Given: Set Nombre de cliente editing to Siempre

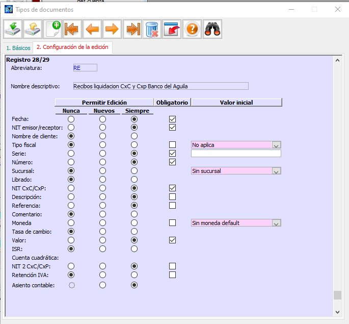Looking at the screenshot, I should [x=134, y=136].
